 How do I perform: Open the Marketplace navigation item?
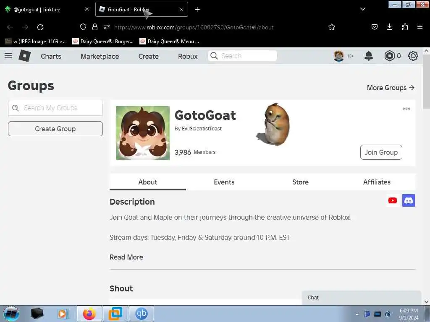(x=100, y=56)
